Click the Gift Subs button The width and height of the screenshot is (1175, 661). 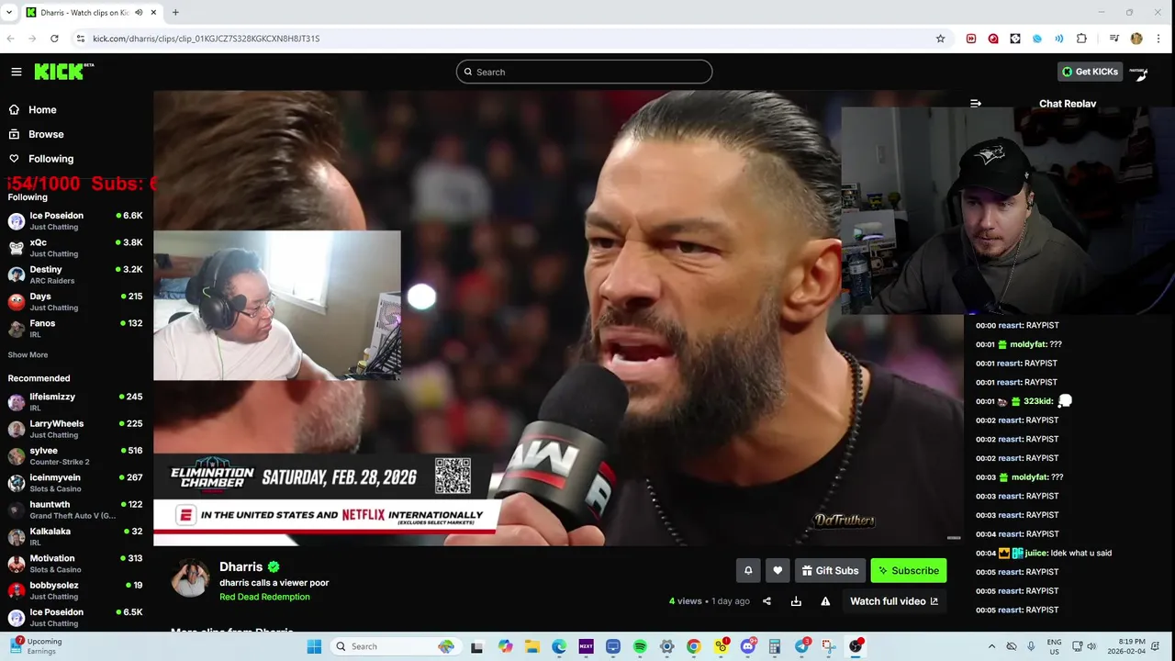pos(830,570)
